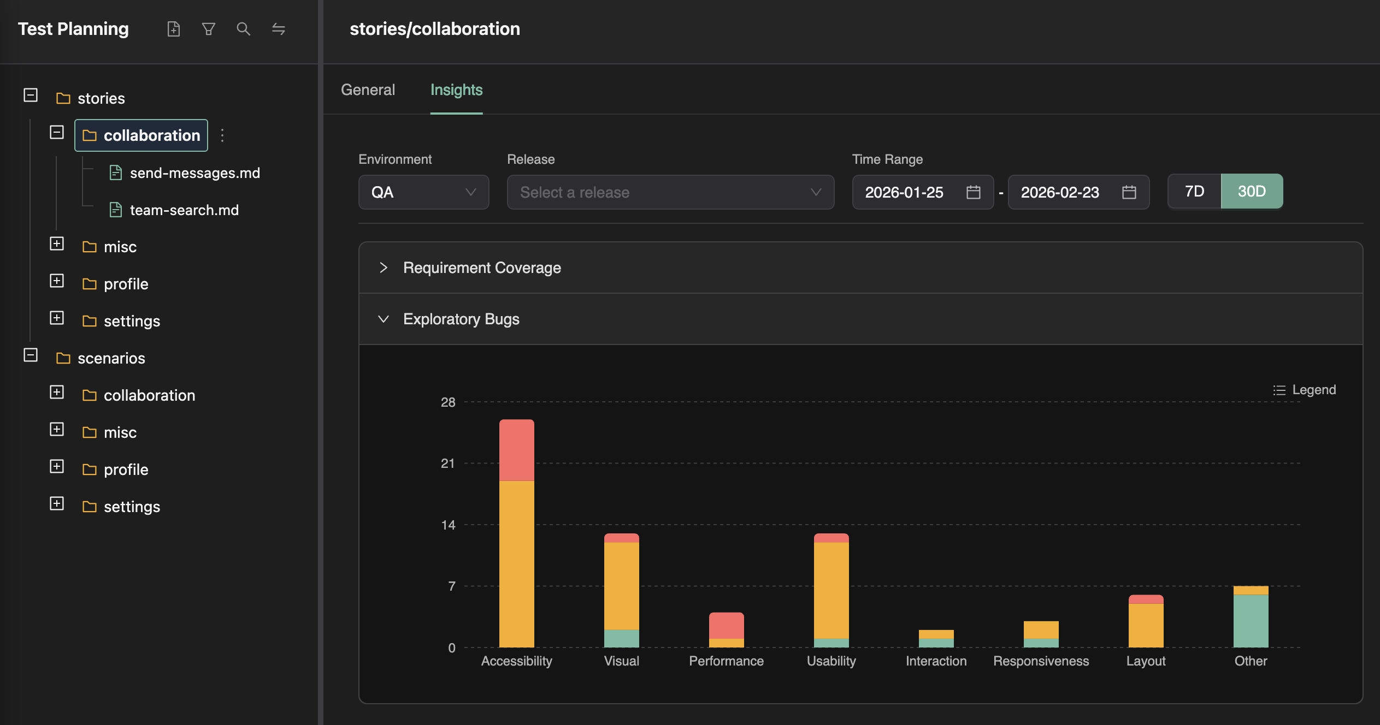Collapse the top-level stories folder
1380x725 pixels.
(31, 96)
